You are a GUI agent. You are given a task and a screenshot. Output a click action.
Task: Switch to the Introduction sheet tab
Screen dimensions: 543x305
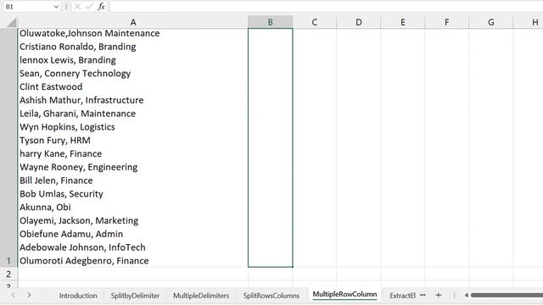click(x=78, y=296)
